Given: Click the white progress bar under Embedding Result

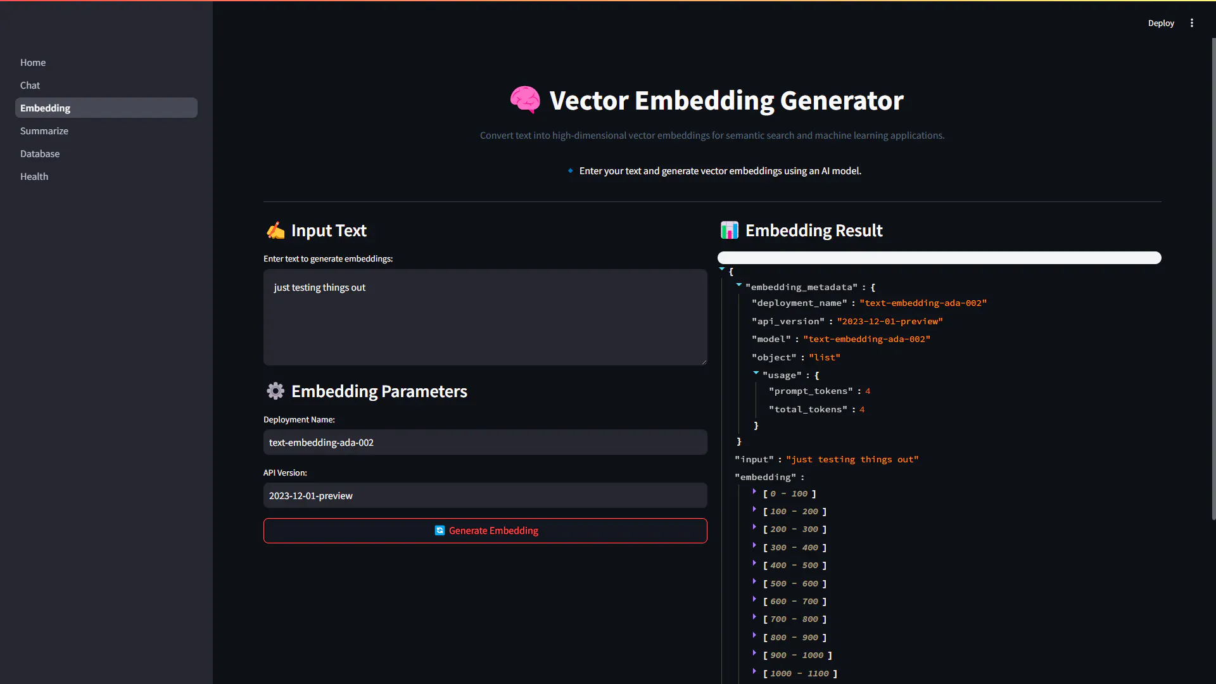Looking at the screenshot, I should pos(939,258).
